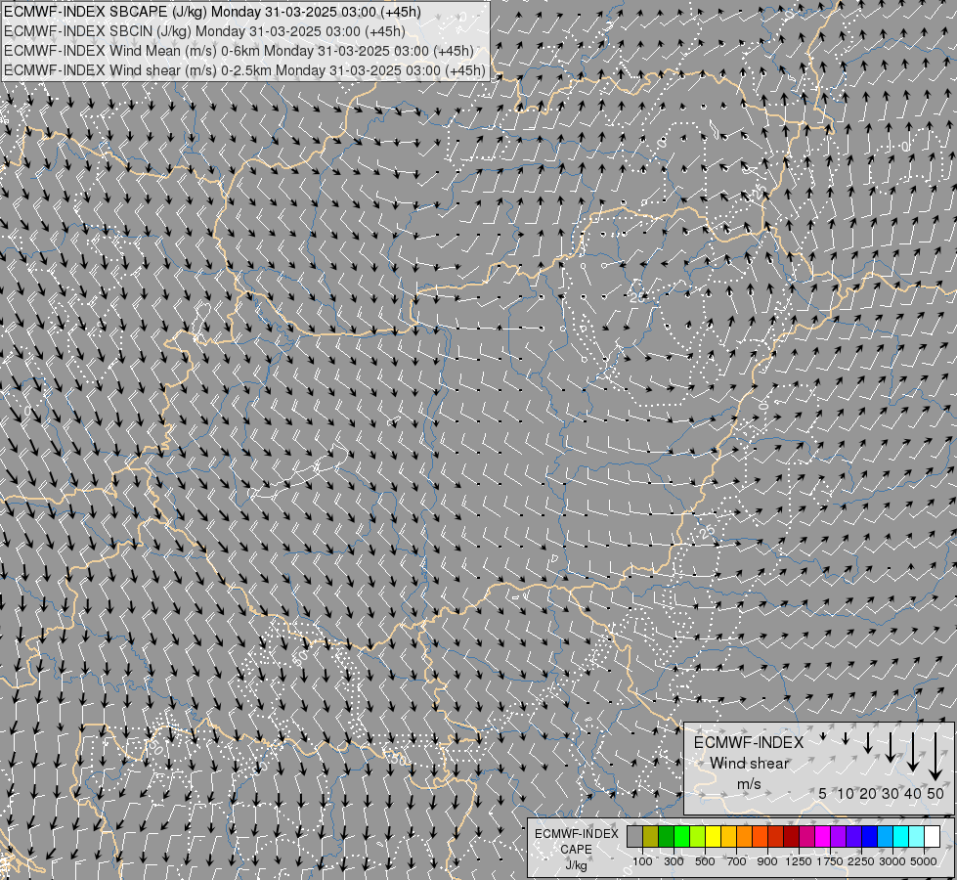Click the 3000 value on the CAPE scale

pyautogui.click(x=892, y=861)
